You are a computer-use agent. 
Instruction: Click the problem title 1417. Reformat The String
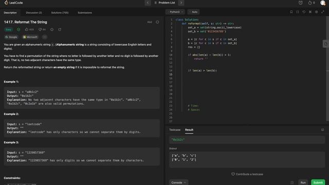click(25, 22)
